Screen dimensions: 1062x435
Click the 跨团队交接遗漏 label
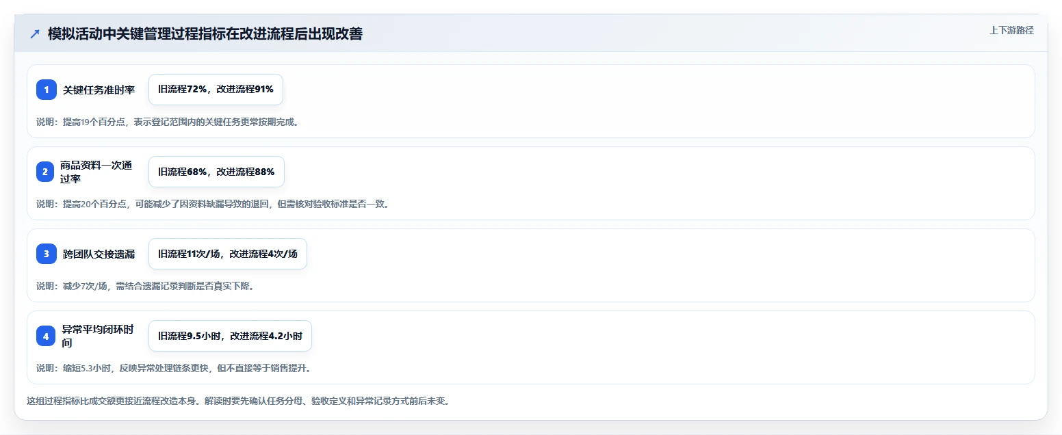click(99, 254)
